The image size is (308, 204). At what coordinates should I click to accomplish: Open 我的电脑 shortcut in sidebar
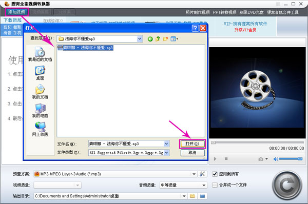(40, 110)
